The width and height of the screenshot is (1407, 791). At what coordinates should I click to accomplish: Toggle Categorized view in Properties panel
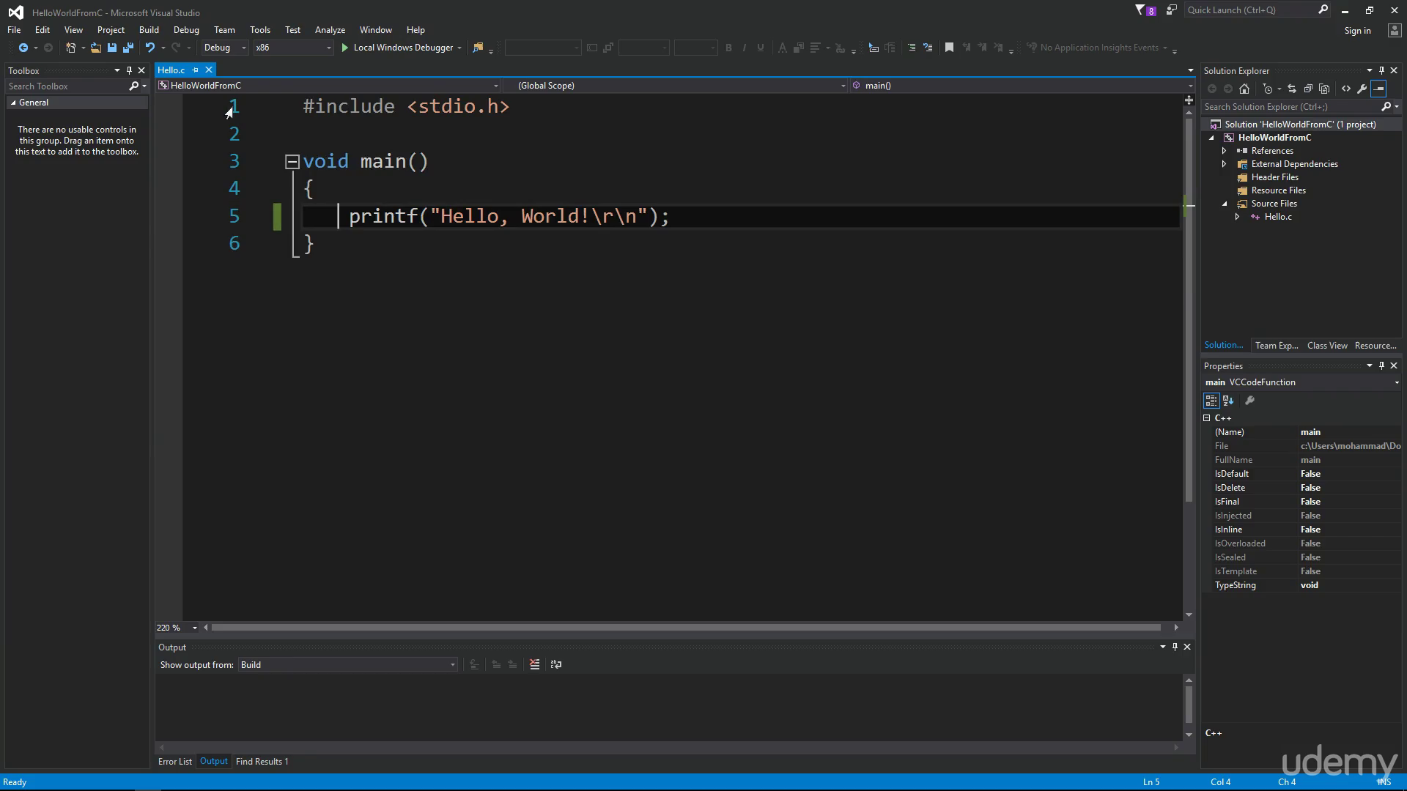point(1211,401)
